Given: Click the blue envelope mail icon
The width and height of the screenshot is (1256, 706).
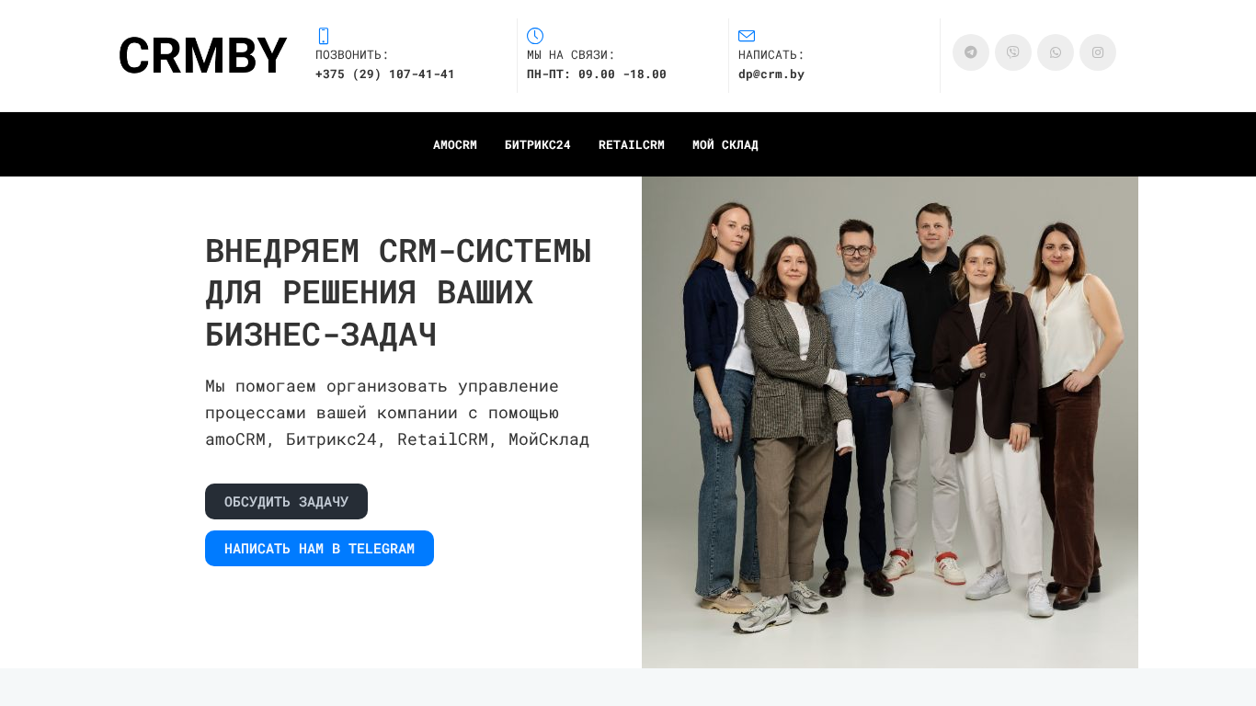Looking at the screenshot, I should (x=747, y=36).
